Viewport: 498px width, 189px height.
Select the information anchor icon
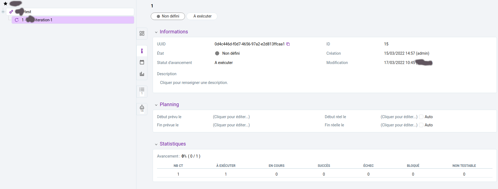point(142,51)
